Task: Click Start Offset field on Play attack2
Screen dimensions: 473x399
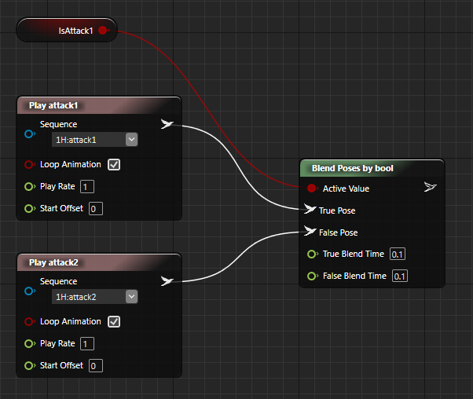Action: coord(96,366)
